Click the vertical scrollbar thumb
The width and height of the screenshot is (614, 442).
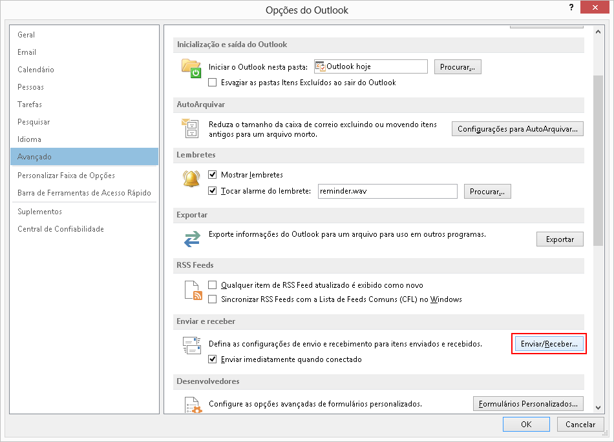[598, 161]
